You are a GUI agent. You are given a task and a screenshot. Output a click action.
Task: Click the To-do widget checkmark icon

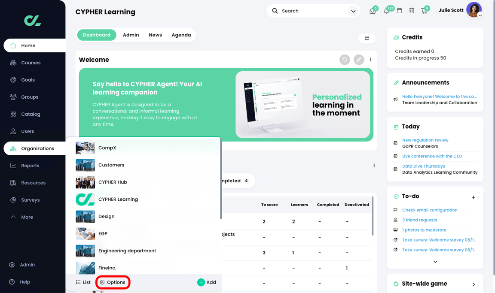click(x=396, y=196)
